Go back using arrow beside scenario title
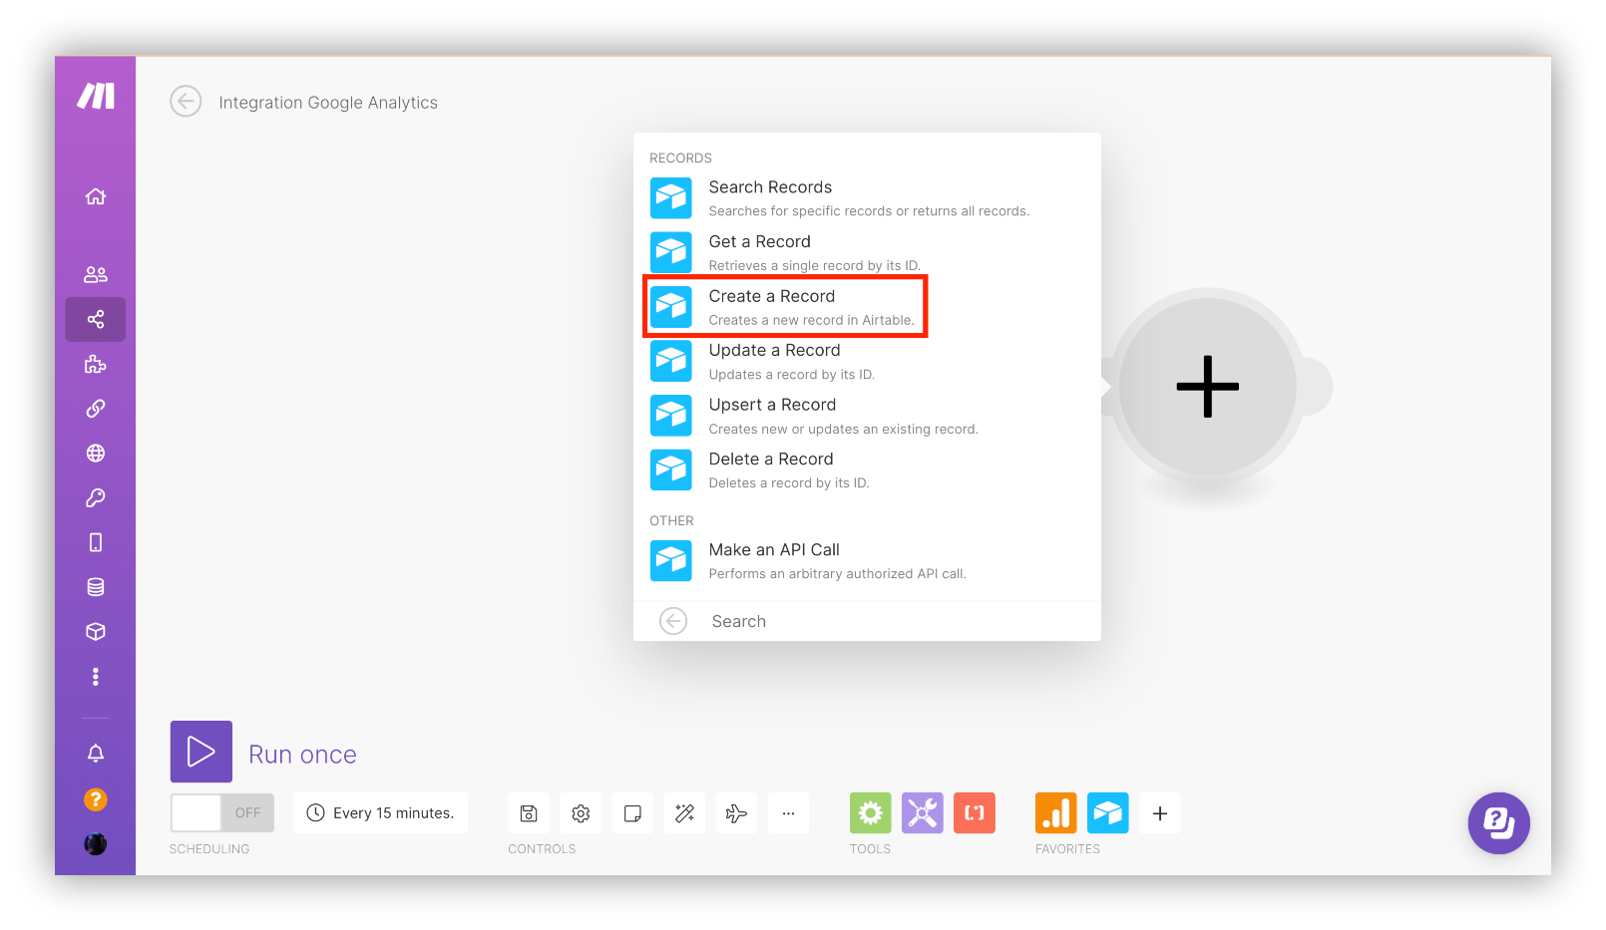The image size is (1606, 930). (x=186, y=102)
